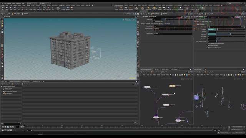This screenshot has width=246, height=138.
Task: Toggle checkbox below the Time Scale field
Action: click(x=154, y=21)
